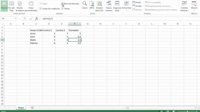The image size is (200, 112).
Task: Expand the Name Box dropdown arrow
Action: [x=15, y=19]
